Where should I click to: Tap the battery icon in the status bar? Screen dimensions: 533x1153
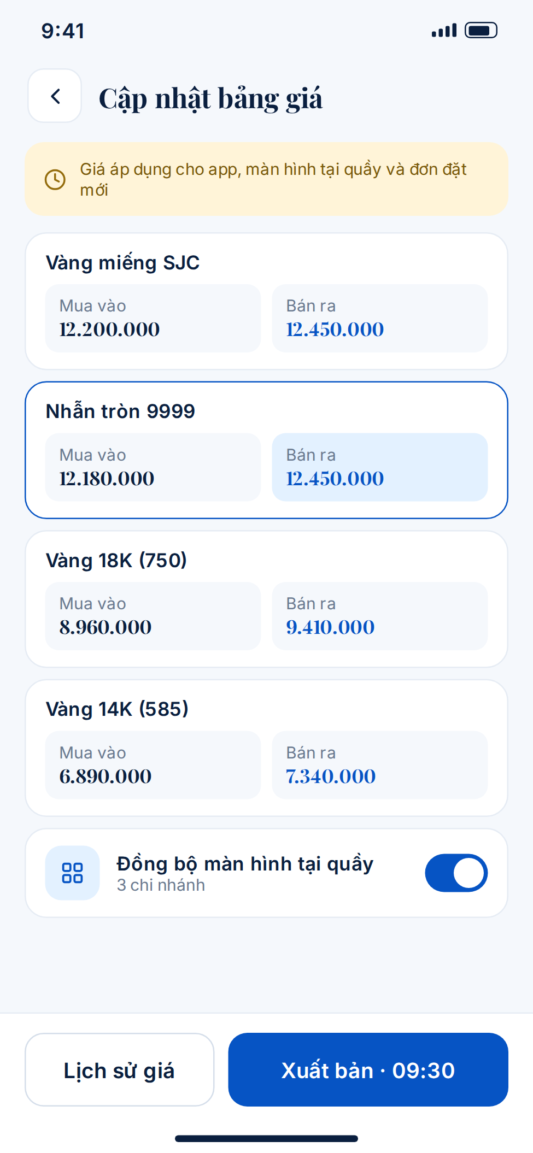tap(481, 30)
